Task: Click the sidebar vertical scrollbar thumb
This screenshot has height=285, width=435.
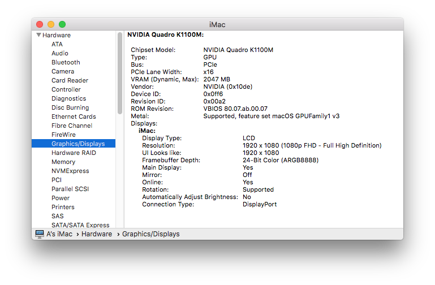Action: [x=120, y=73]
